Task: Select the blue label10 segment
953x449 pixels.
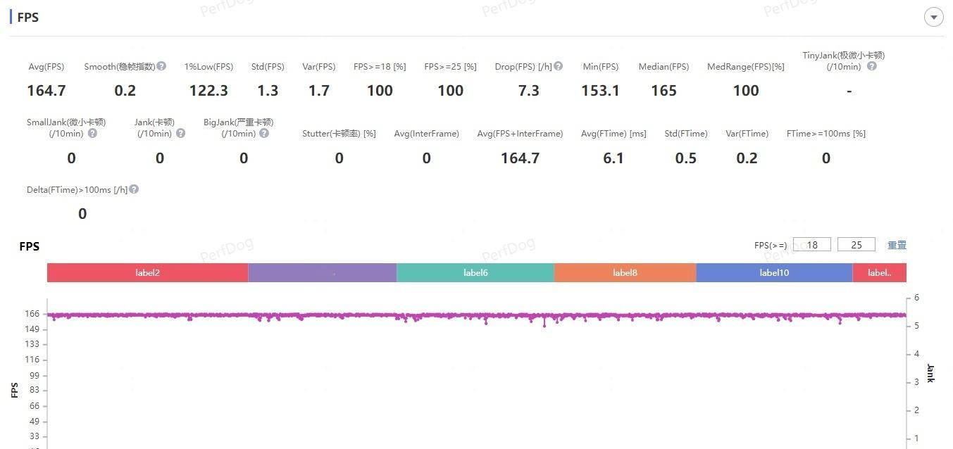Action: tap(774, 272)
